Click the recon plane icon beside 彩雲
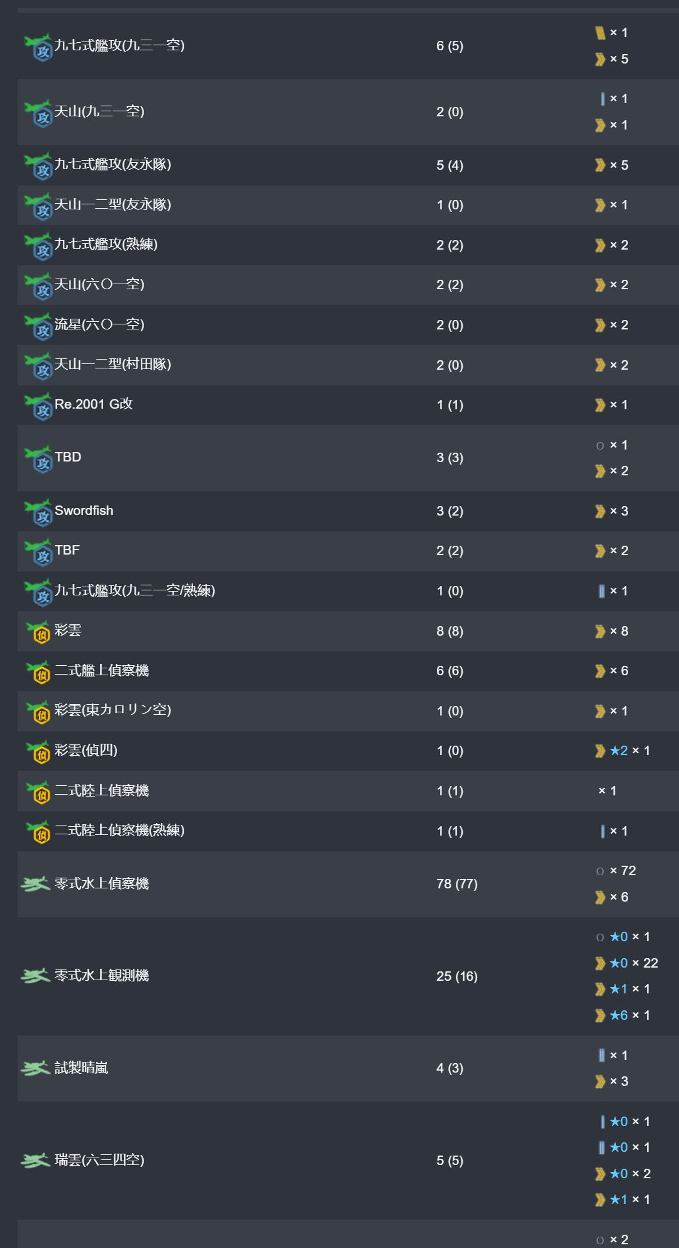This screenshot has width=679, height=1248. coord(38,632)
